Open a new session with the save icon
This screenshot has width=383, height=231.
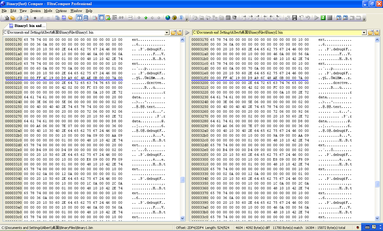(x=6, y=18)
